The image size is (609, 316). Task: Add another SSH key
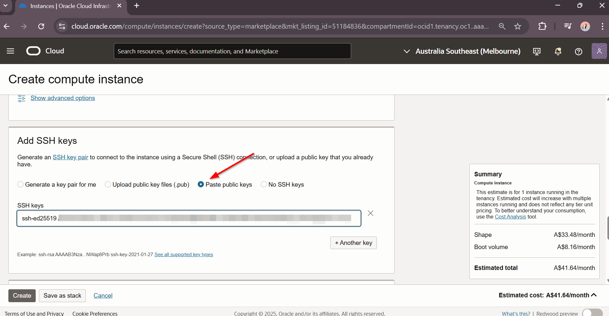(353, 243)
